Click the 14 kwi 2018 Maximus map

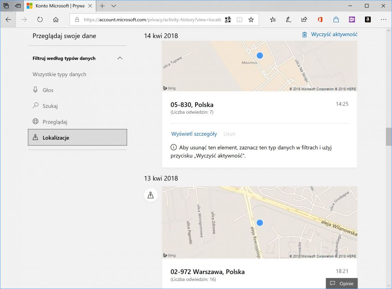click(260, 66)
